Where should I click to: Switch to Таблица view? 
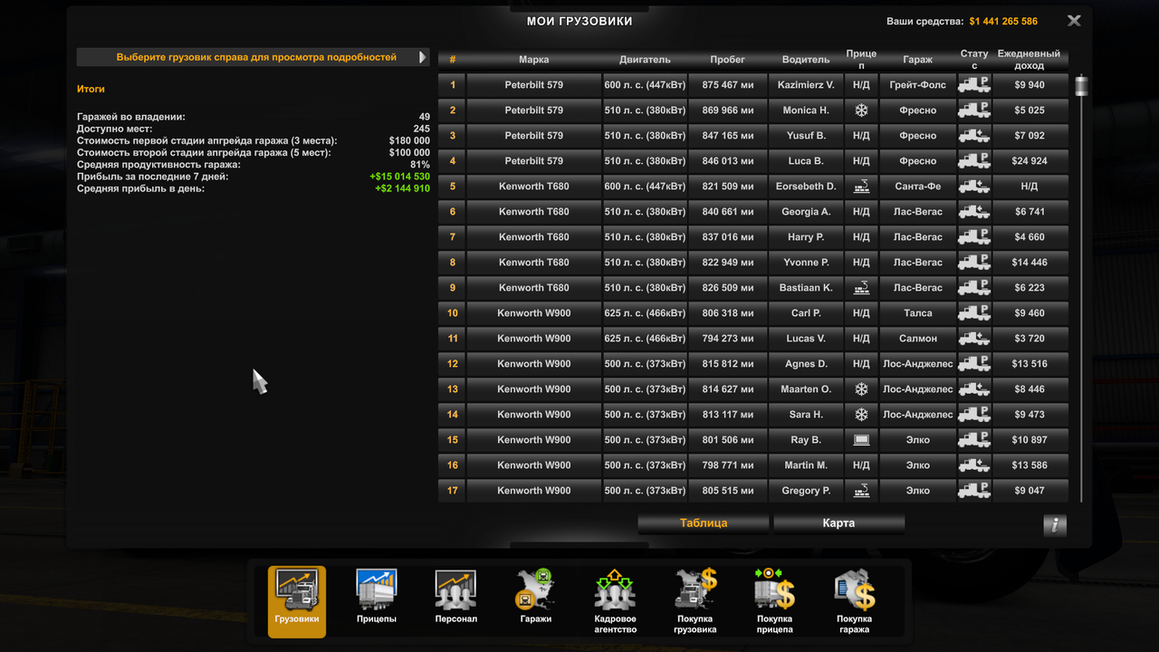click(704, 523)
